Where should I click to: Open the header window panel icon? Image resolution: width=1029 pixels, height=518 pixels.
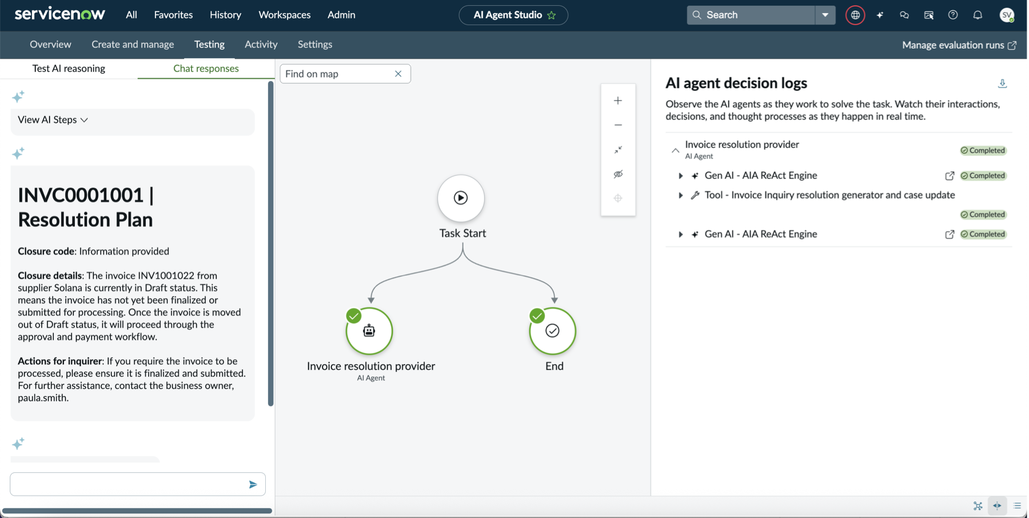(928, 15)
